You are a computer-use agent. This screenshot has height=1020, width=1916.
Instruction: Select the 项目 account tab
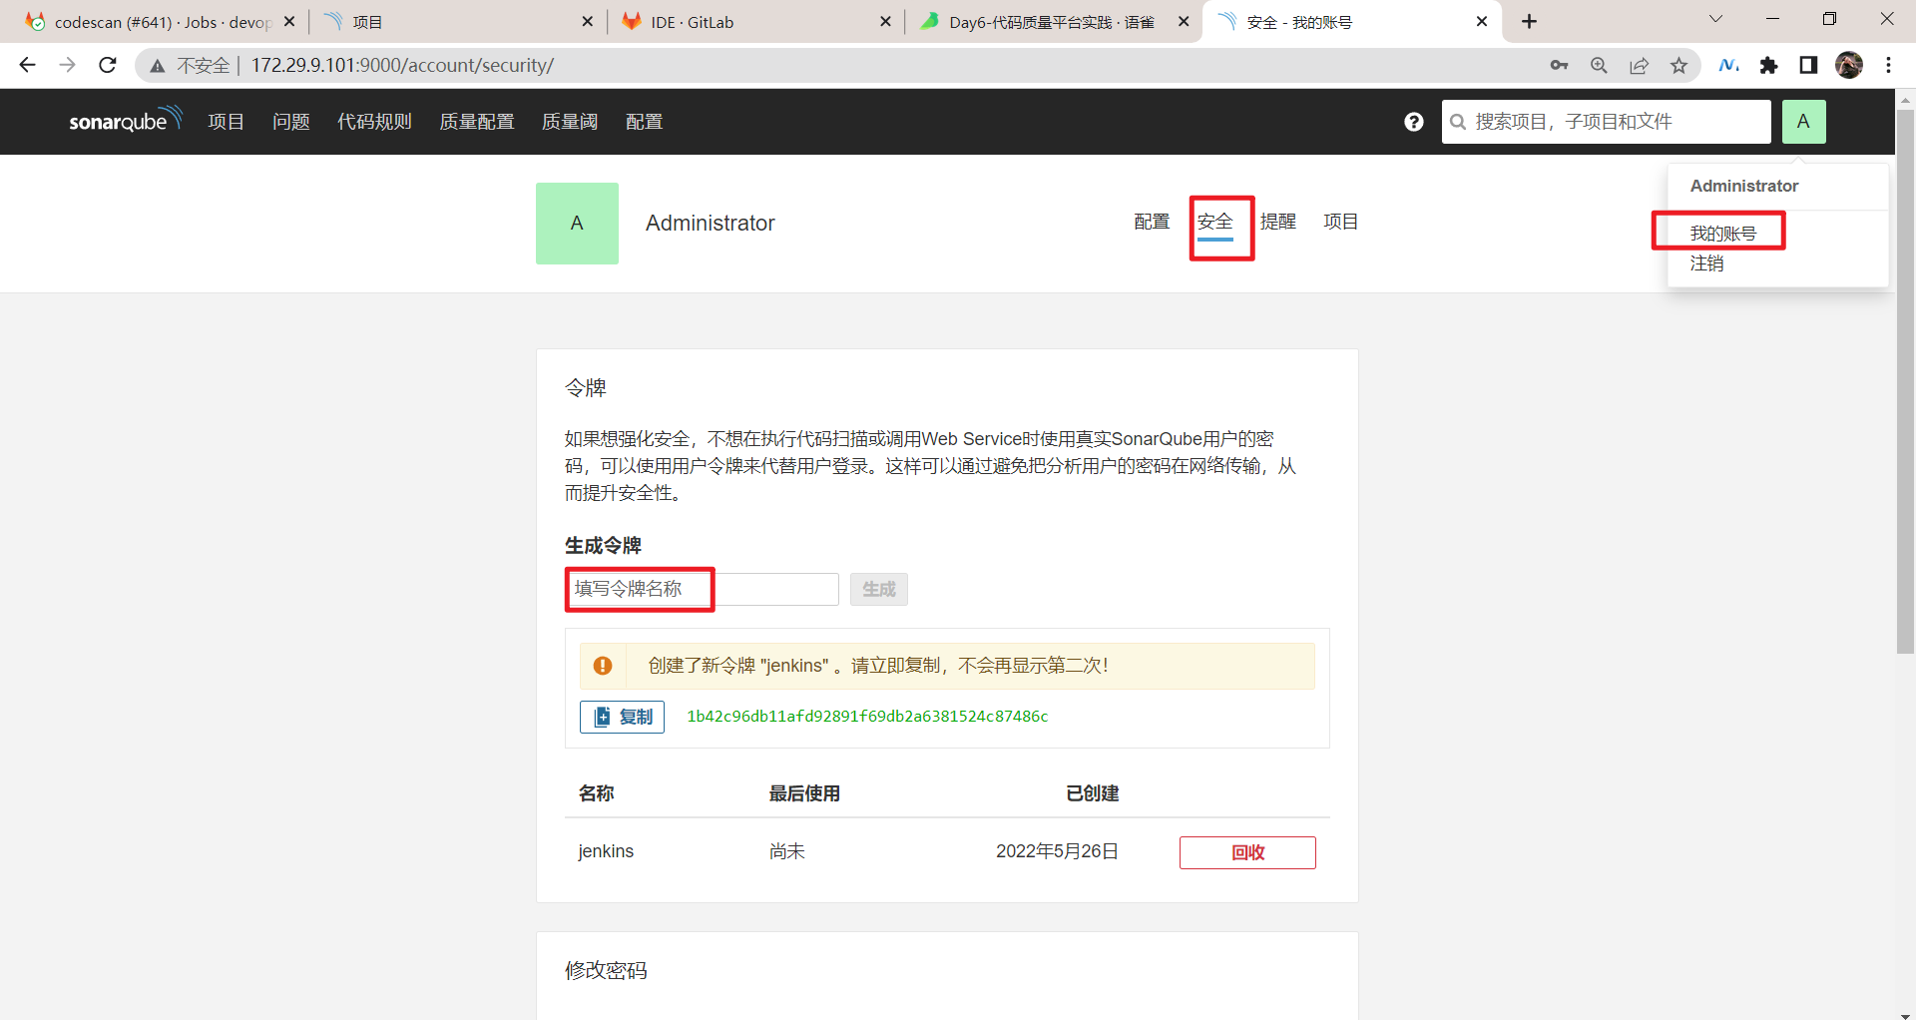click(1340, 222)
